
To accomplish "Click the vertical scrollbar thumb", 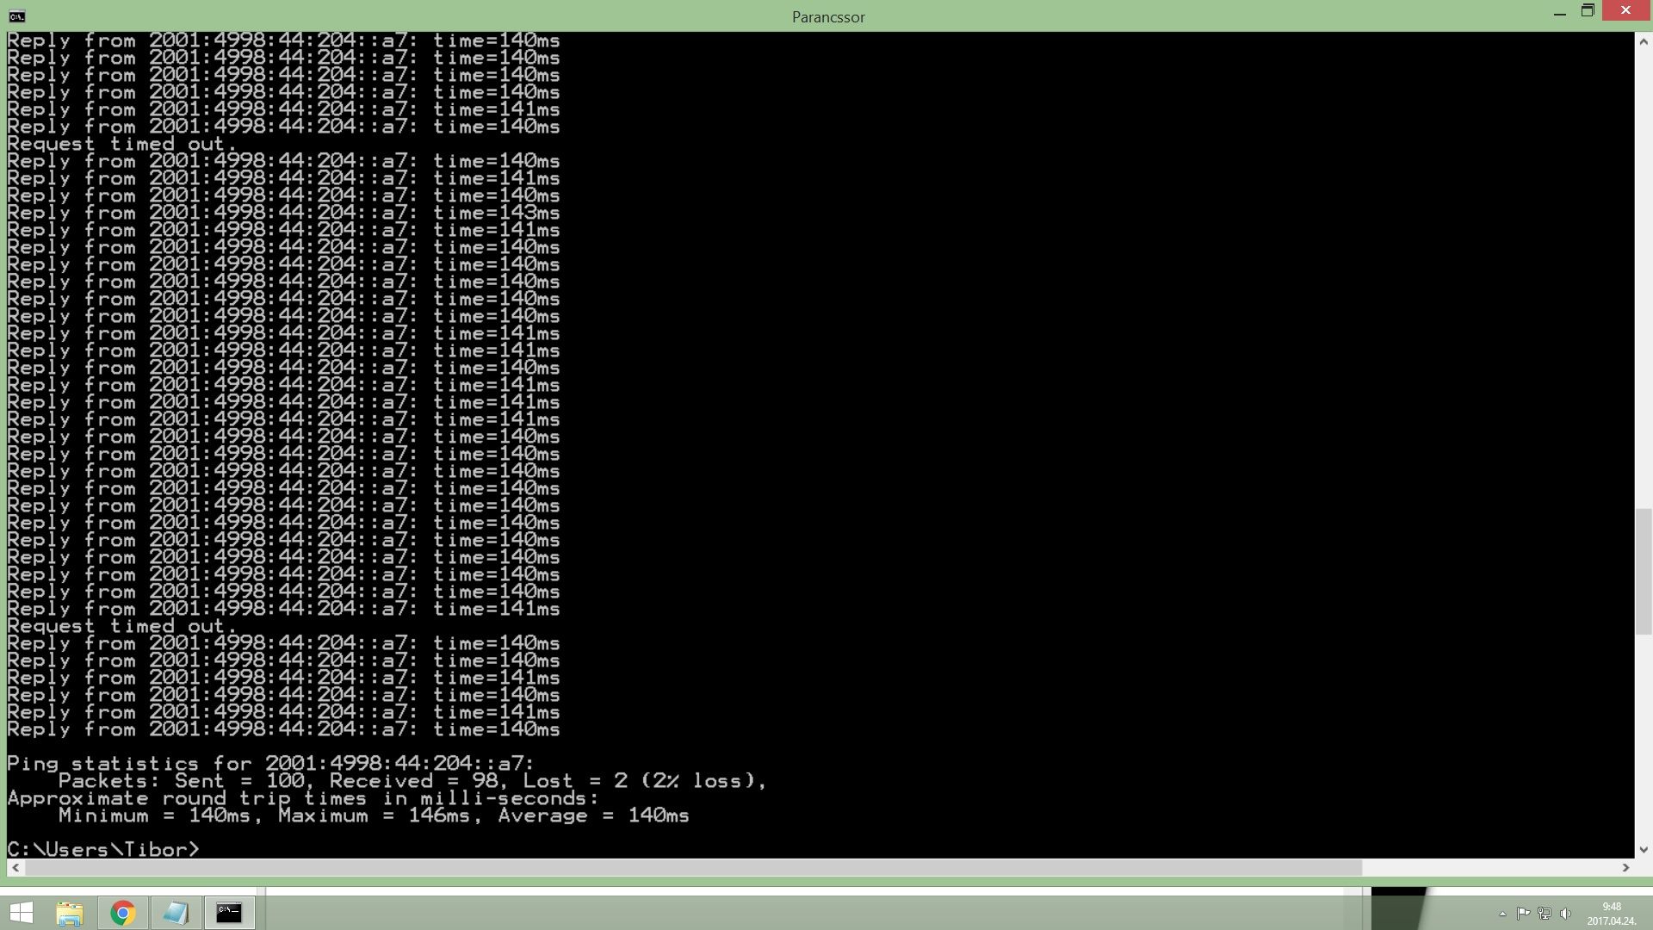I will 1643,572.
